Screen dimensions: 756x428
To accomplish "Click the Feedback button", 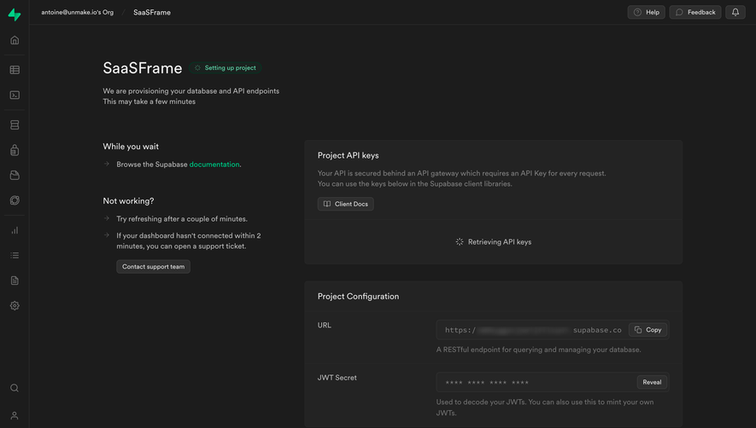I will coord(695,12).
